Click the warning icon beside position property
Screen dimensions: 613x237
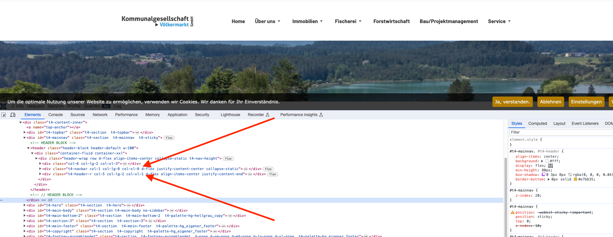pos(512,212)
